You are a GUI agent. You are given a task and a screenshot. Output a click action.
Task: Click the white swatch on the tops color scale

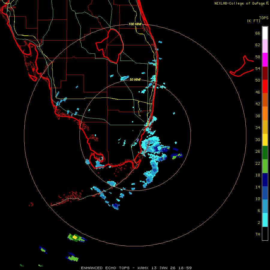[x=265, y=33]
